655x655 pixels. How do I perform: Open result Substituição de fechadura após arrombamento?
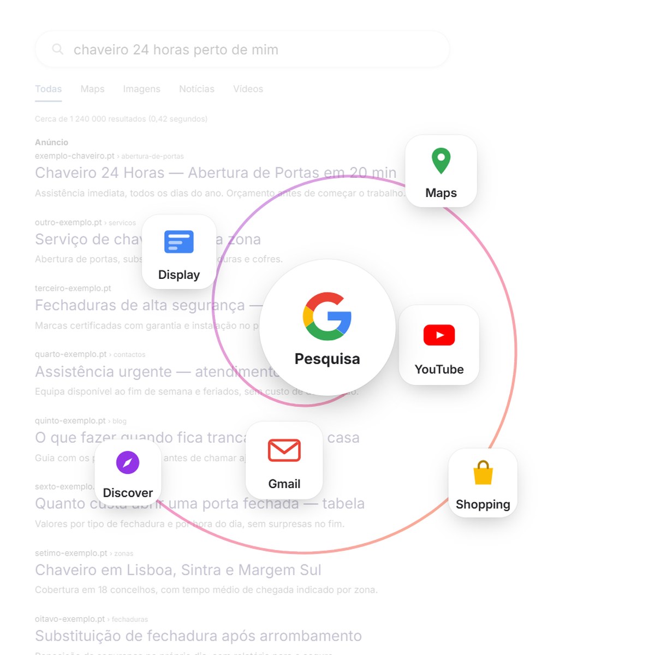point(198,636)
